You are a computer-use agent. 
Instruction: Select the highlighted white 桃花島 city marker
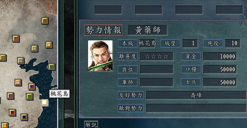pos(45,103)
